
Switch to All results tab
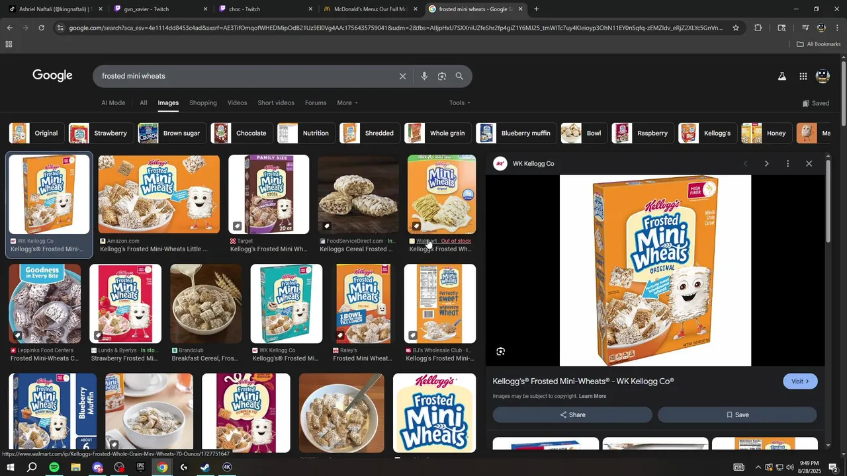tap(144, 102)
